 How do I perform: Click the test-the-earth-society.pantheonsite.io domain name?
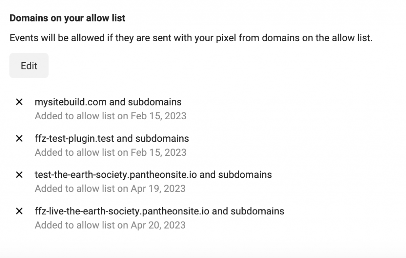tap(116, 175)
